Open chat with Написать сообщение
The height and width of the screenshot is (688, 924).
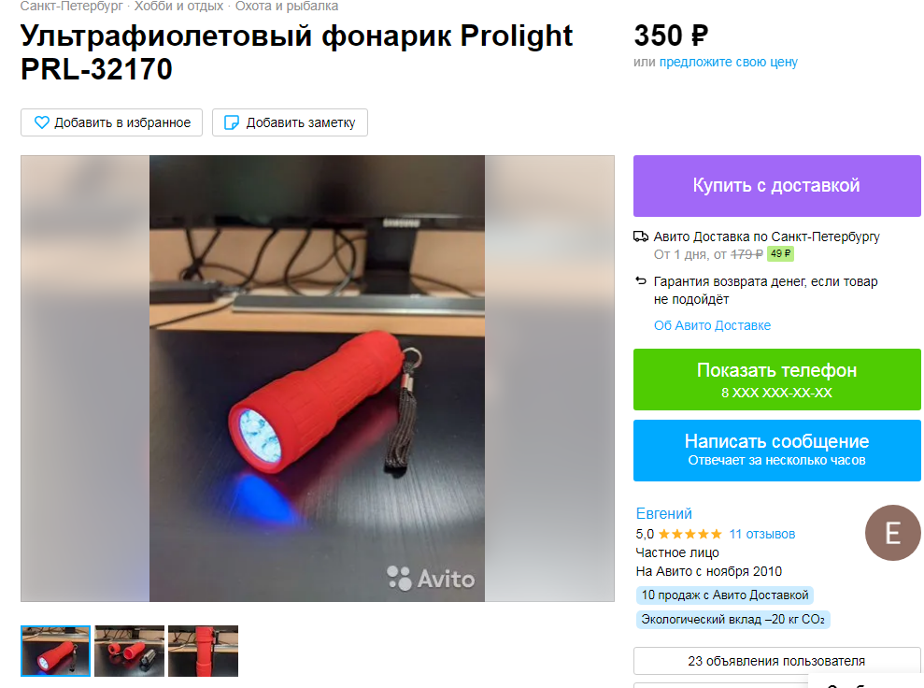pos(776,451)
